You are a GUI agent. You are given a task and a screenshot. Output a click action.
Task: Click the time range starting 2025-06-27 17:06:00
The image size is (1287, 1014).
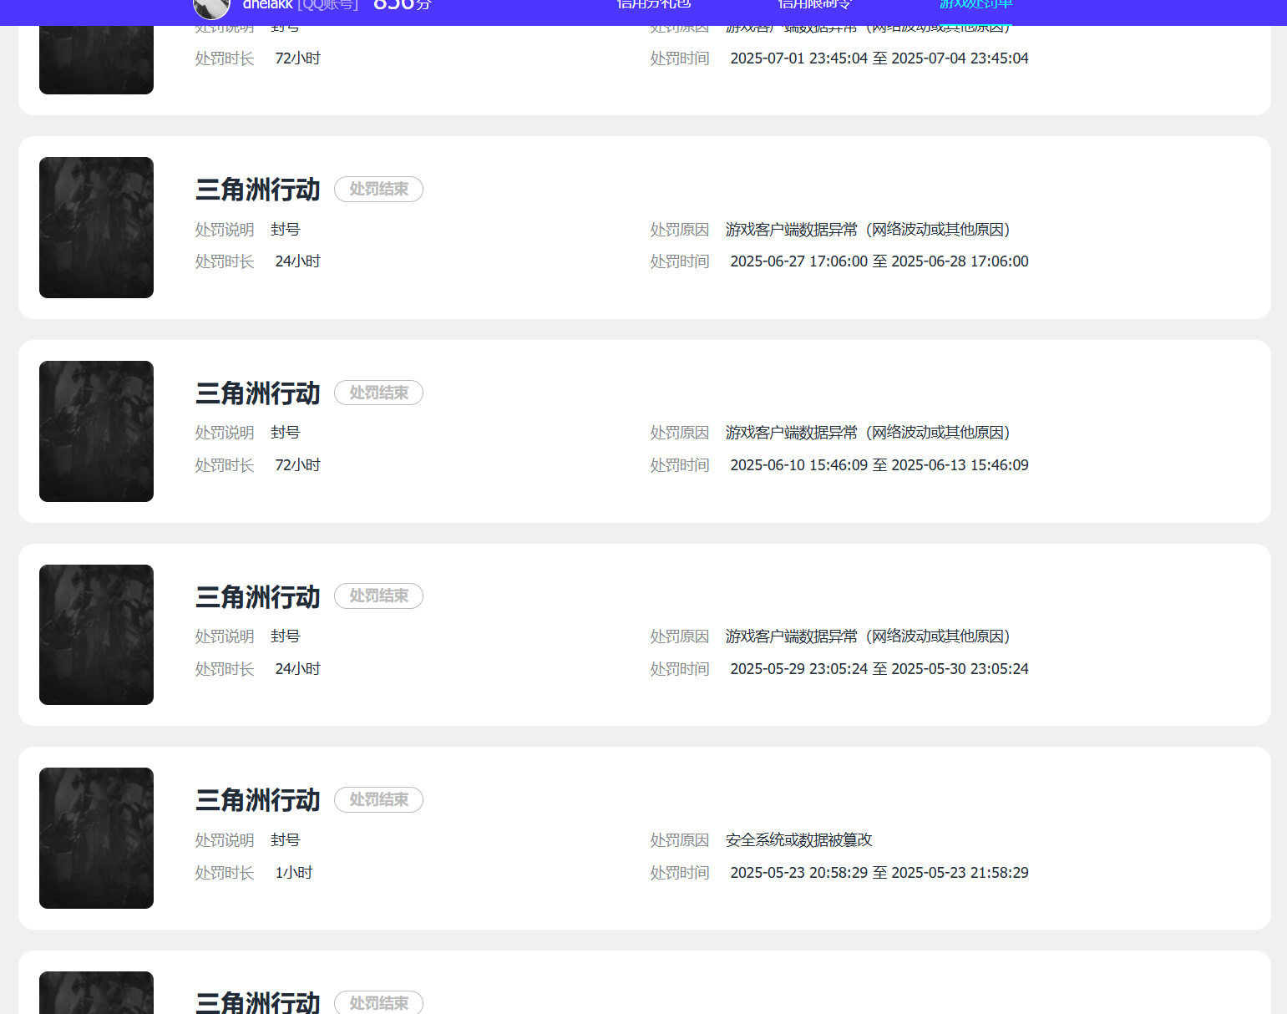pos(879,261)
